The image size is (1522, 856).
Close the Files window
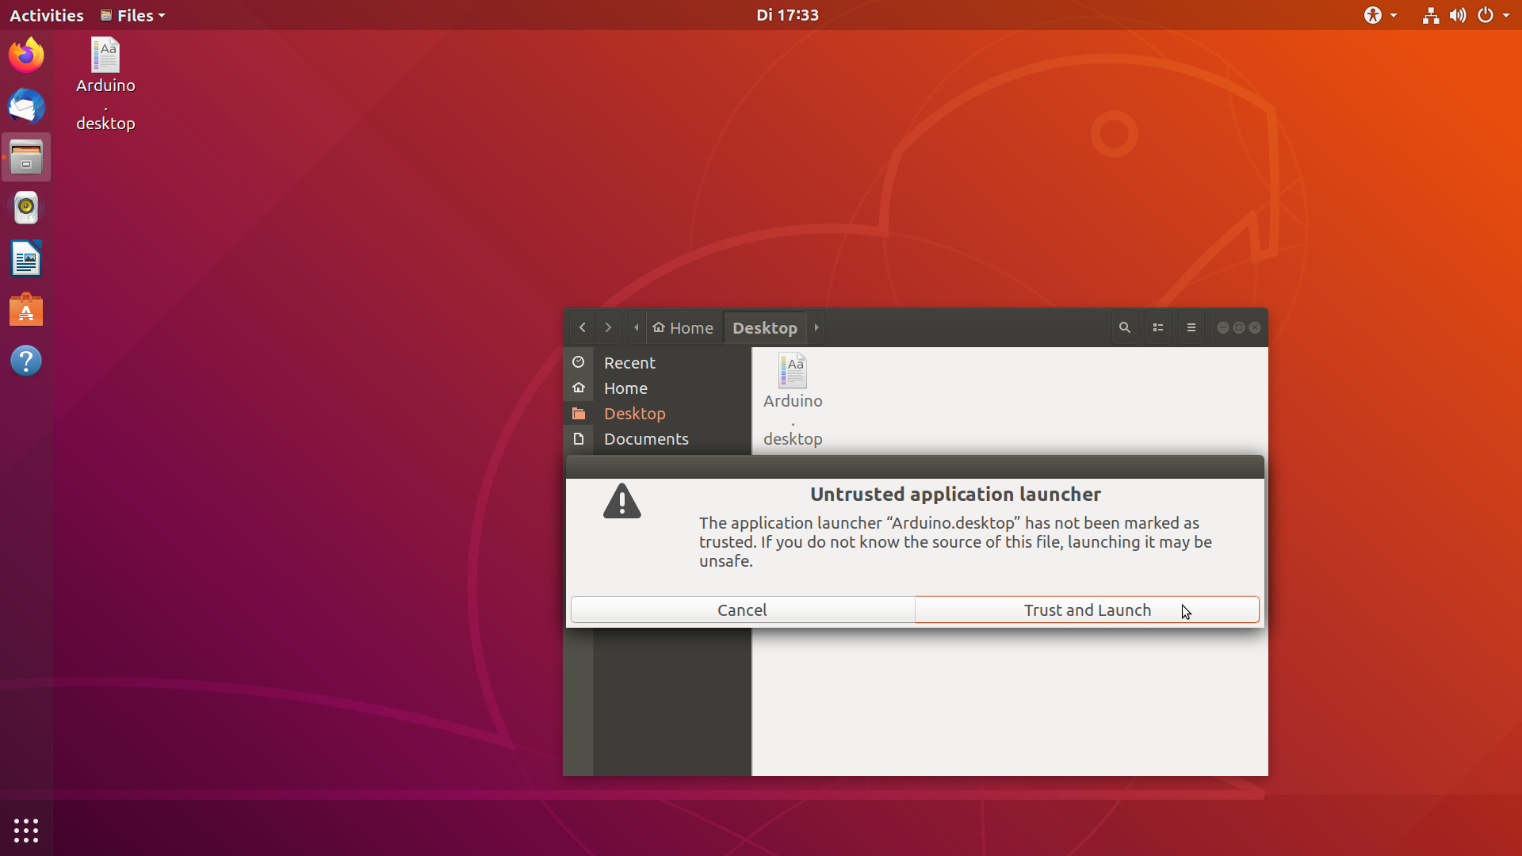point(1254,327)
